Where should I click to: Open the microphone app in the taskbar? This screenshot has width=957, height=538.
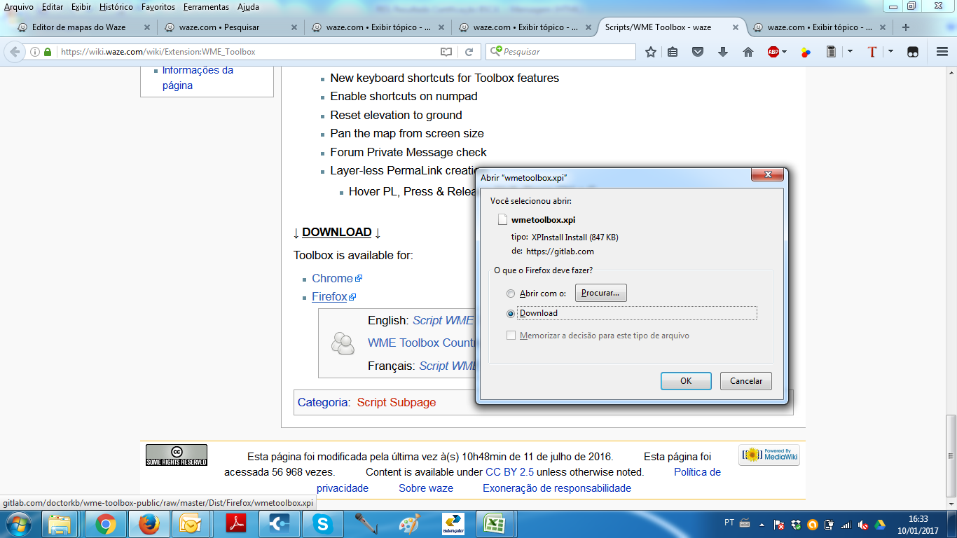[365, 524]
